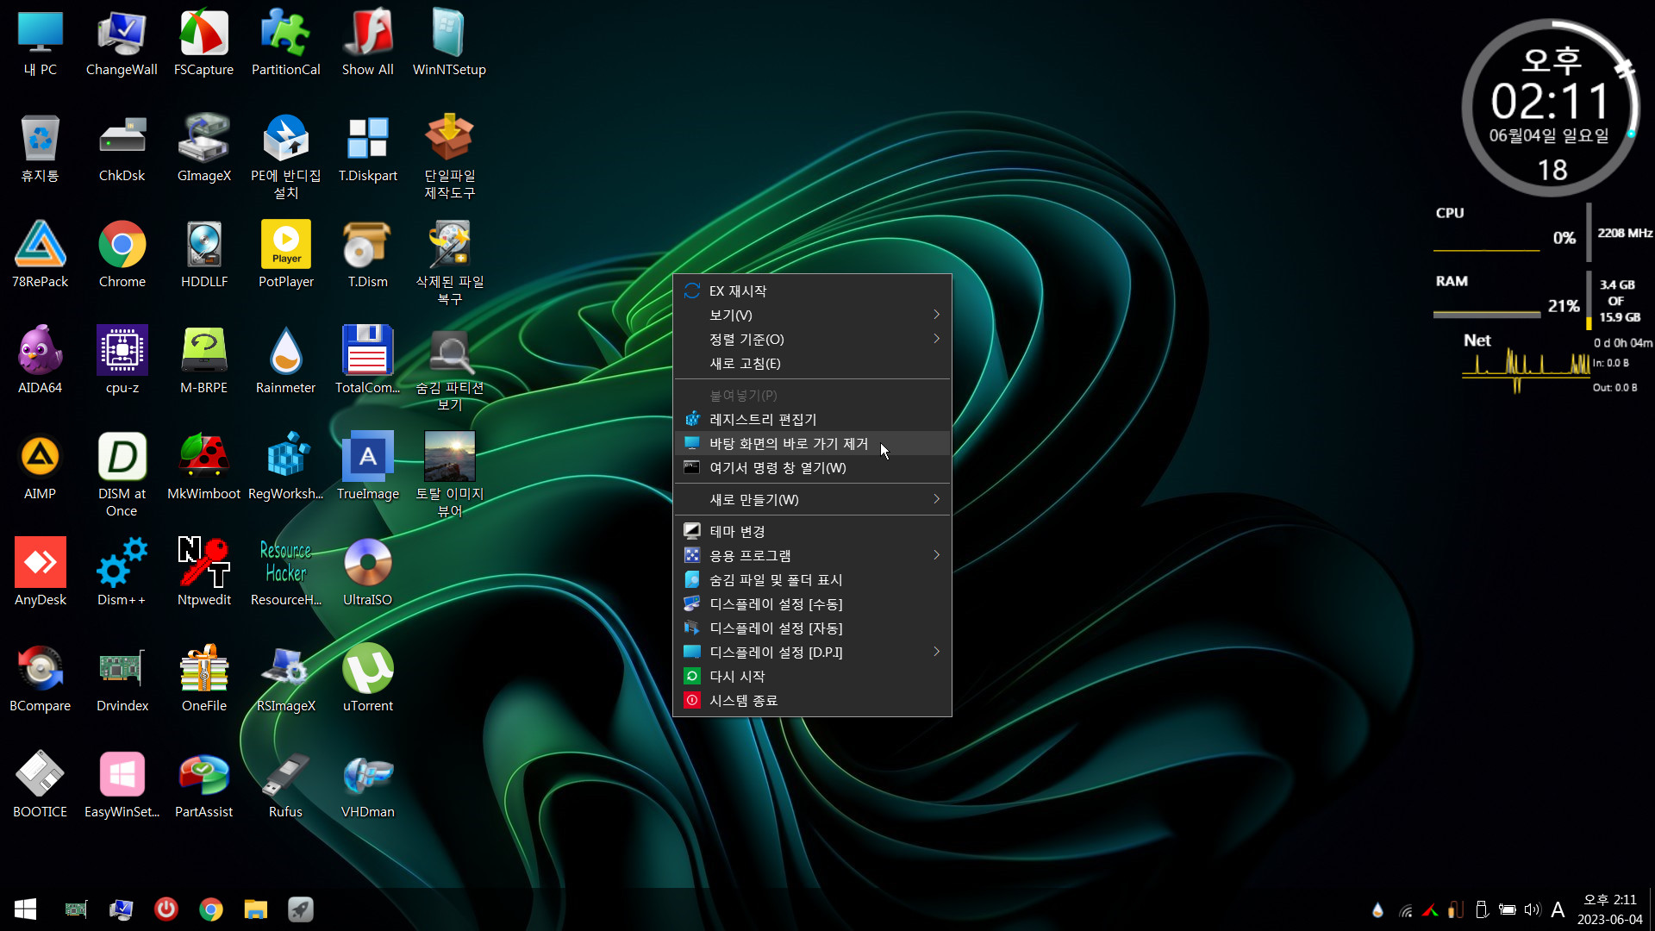
Task: Choose EX 재시작 from the context menu
Action: [x=812, y=291]
